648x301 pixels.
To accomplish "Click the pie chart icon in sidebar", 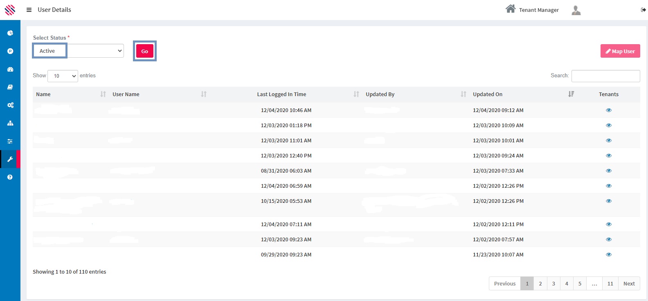I will click(10, 33).
